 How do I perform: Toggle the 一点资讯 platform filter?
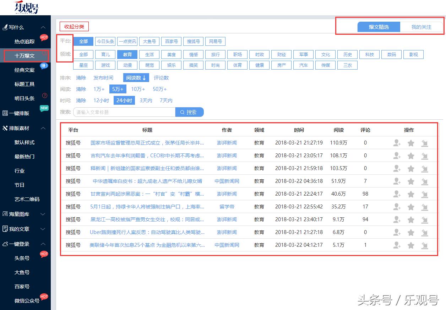click(127, 42)
